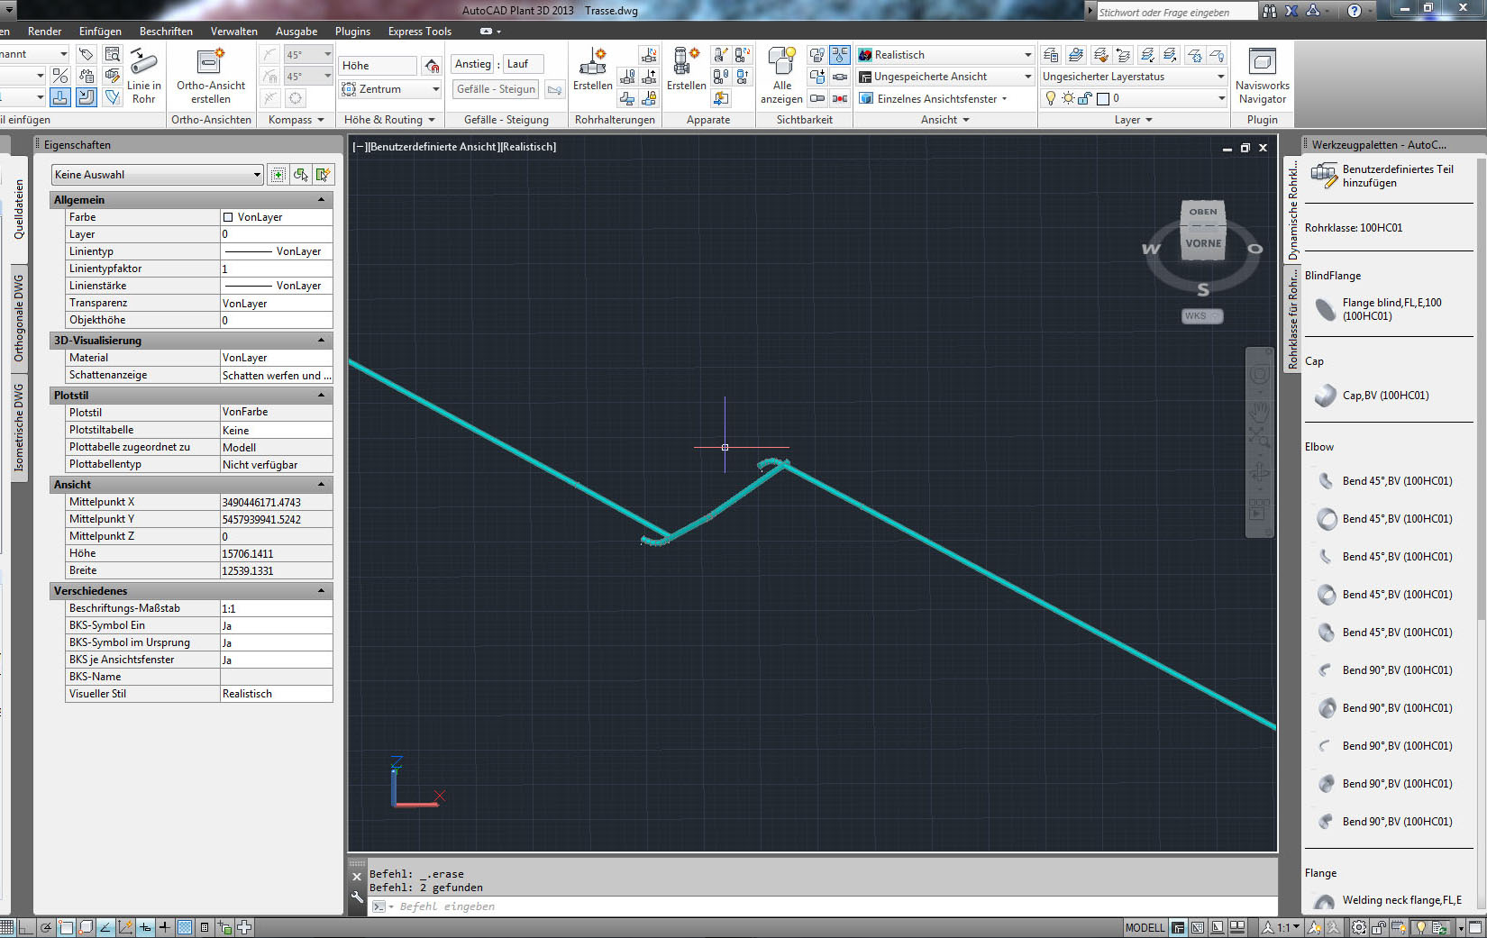The image size is (1487, 938).
Task: Open Navisworks Navigator plugin
Action: coord(1262,76)
